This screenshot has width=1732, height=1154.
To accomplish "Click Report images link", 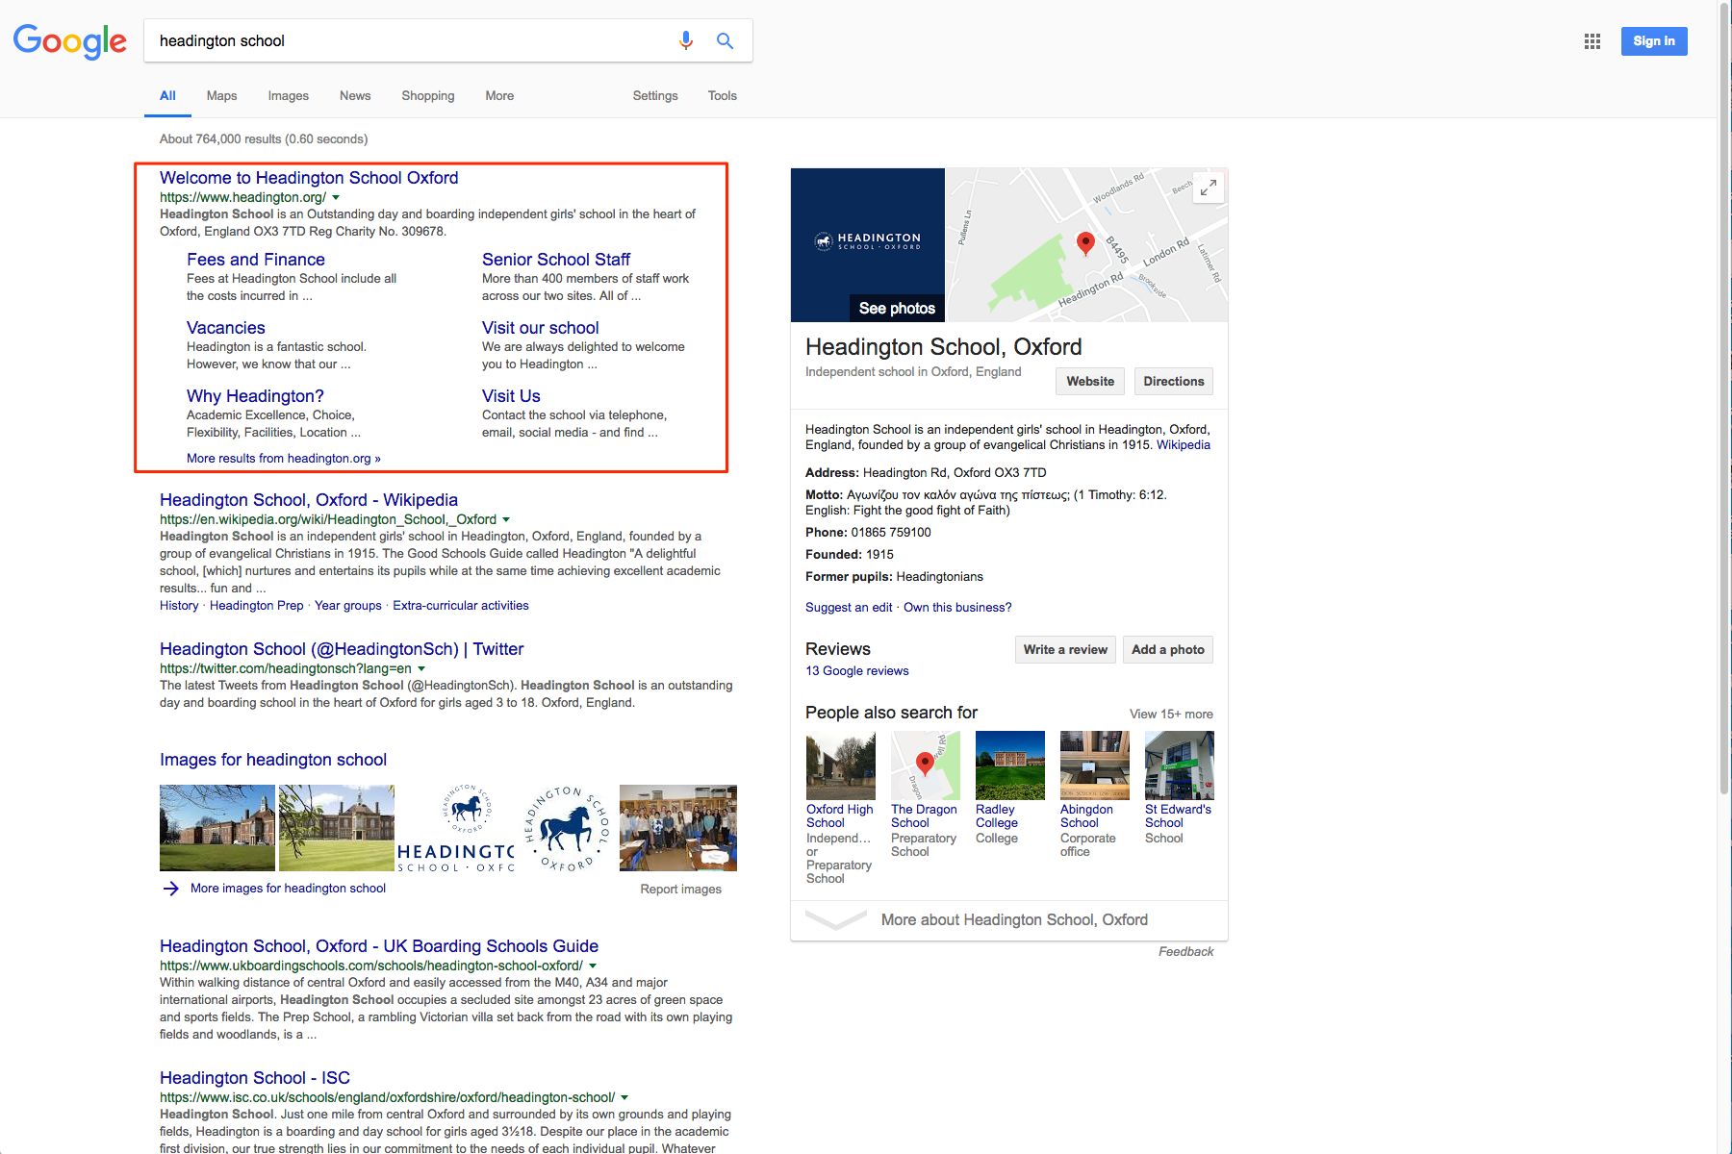I will (x=681, y=890).
